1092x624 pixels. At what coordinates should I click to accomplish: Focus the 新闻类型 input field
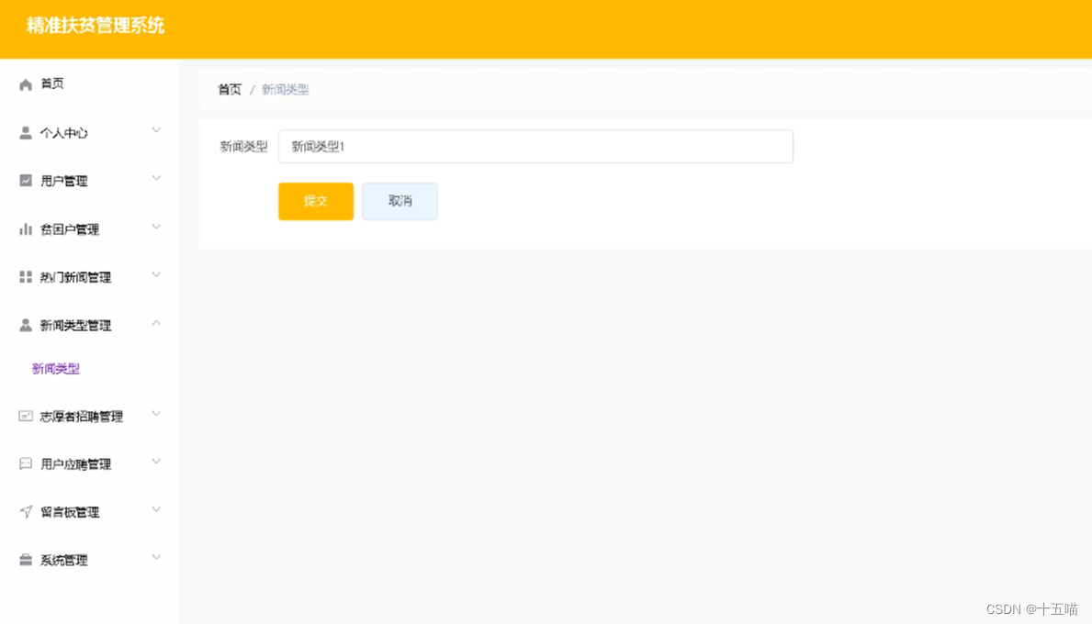pos(535,146)
